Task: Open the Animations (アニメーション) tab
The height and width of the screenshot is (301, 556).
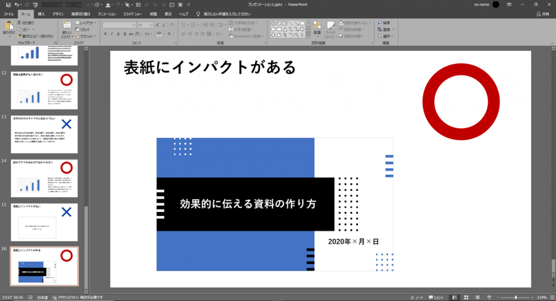Action: [x=107, y=14]
